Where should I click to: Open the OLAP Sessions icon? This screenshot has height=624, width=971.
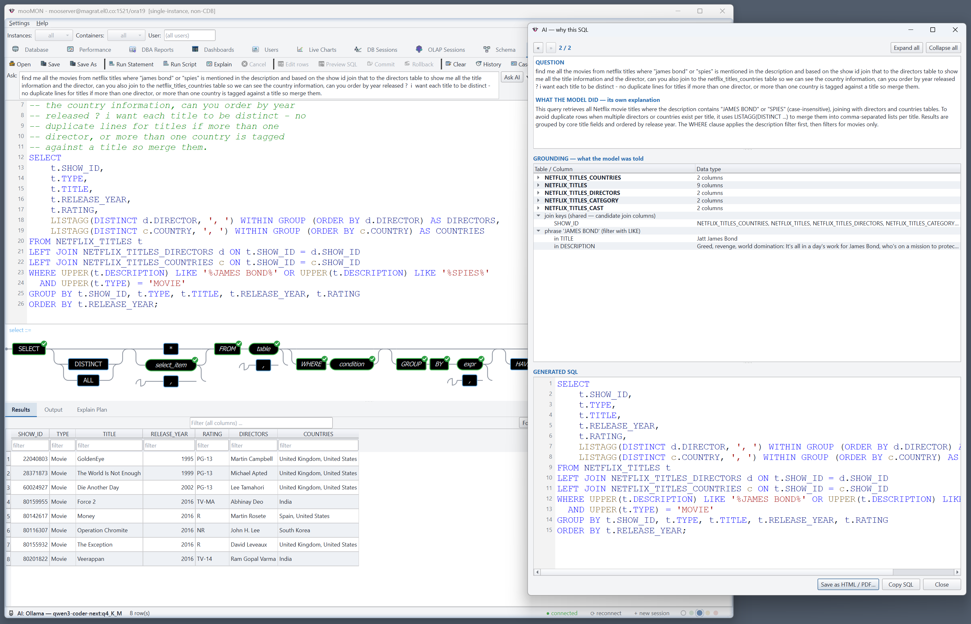419,50
